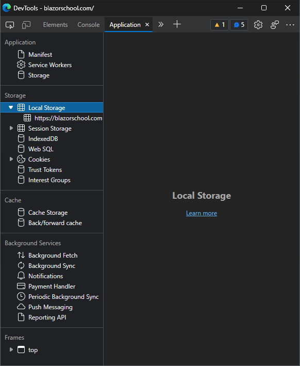Click the Reporting API file icon
The width and height of the screenshot is (300, 366).
[21, 317]
